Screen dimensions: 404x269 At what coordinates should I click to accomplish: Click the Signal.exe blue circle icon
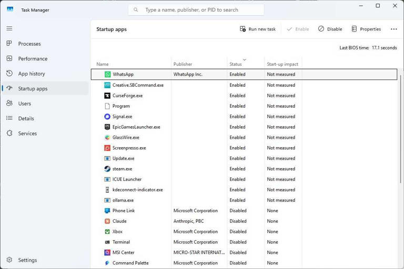(x=107, y=117)
